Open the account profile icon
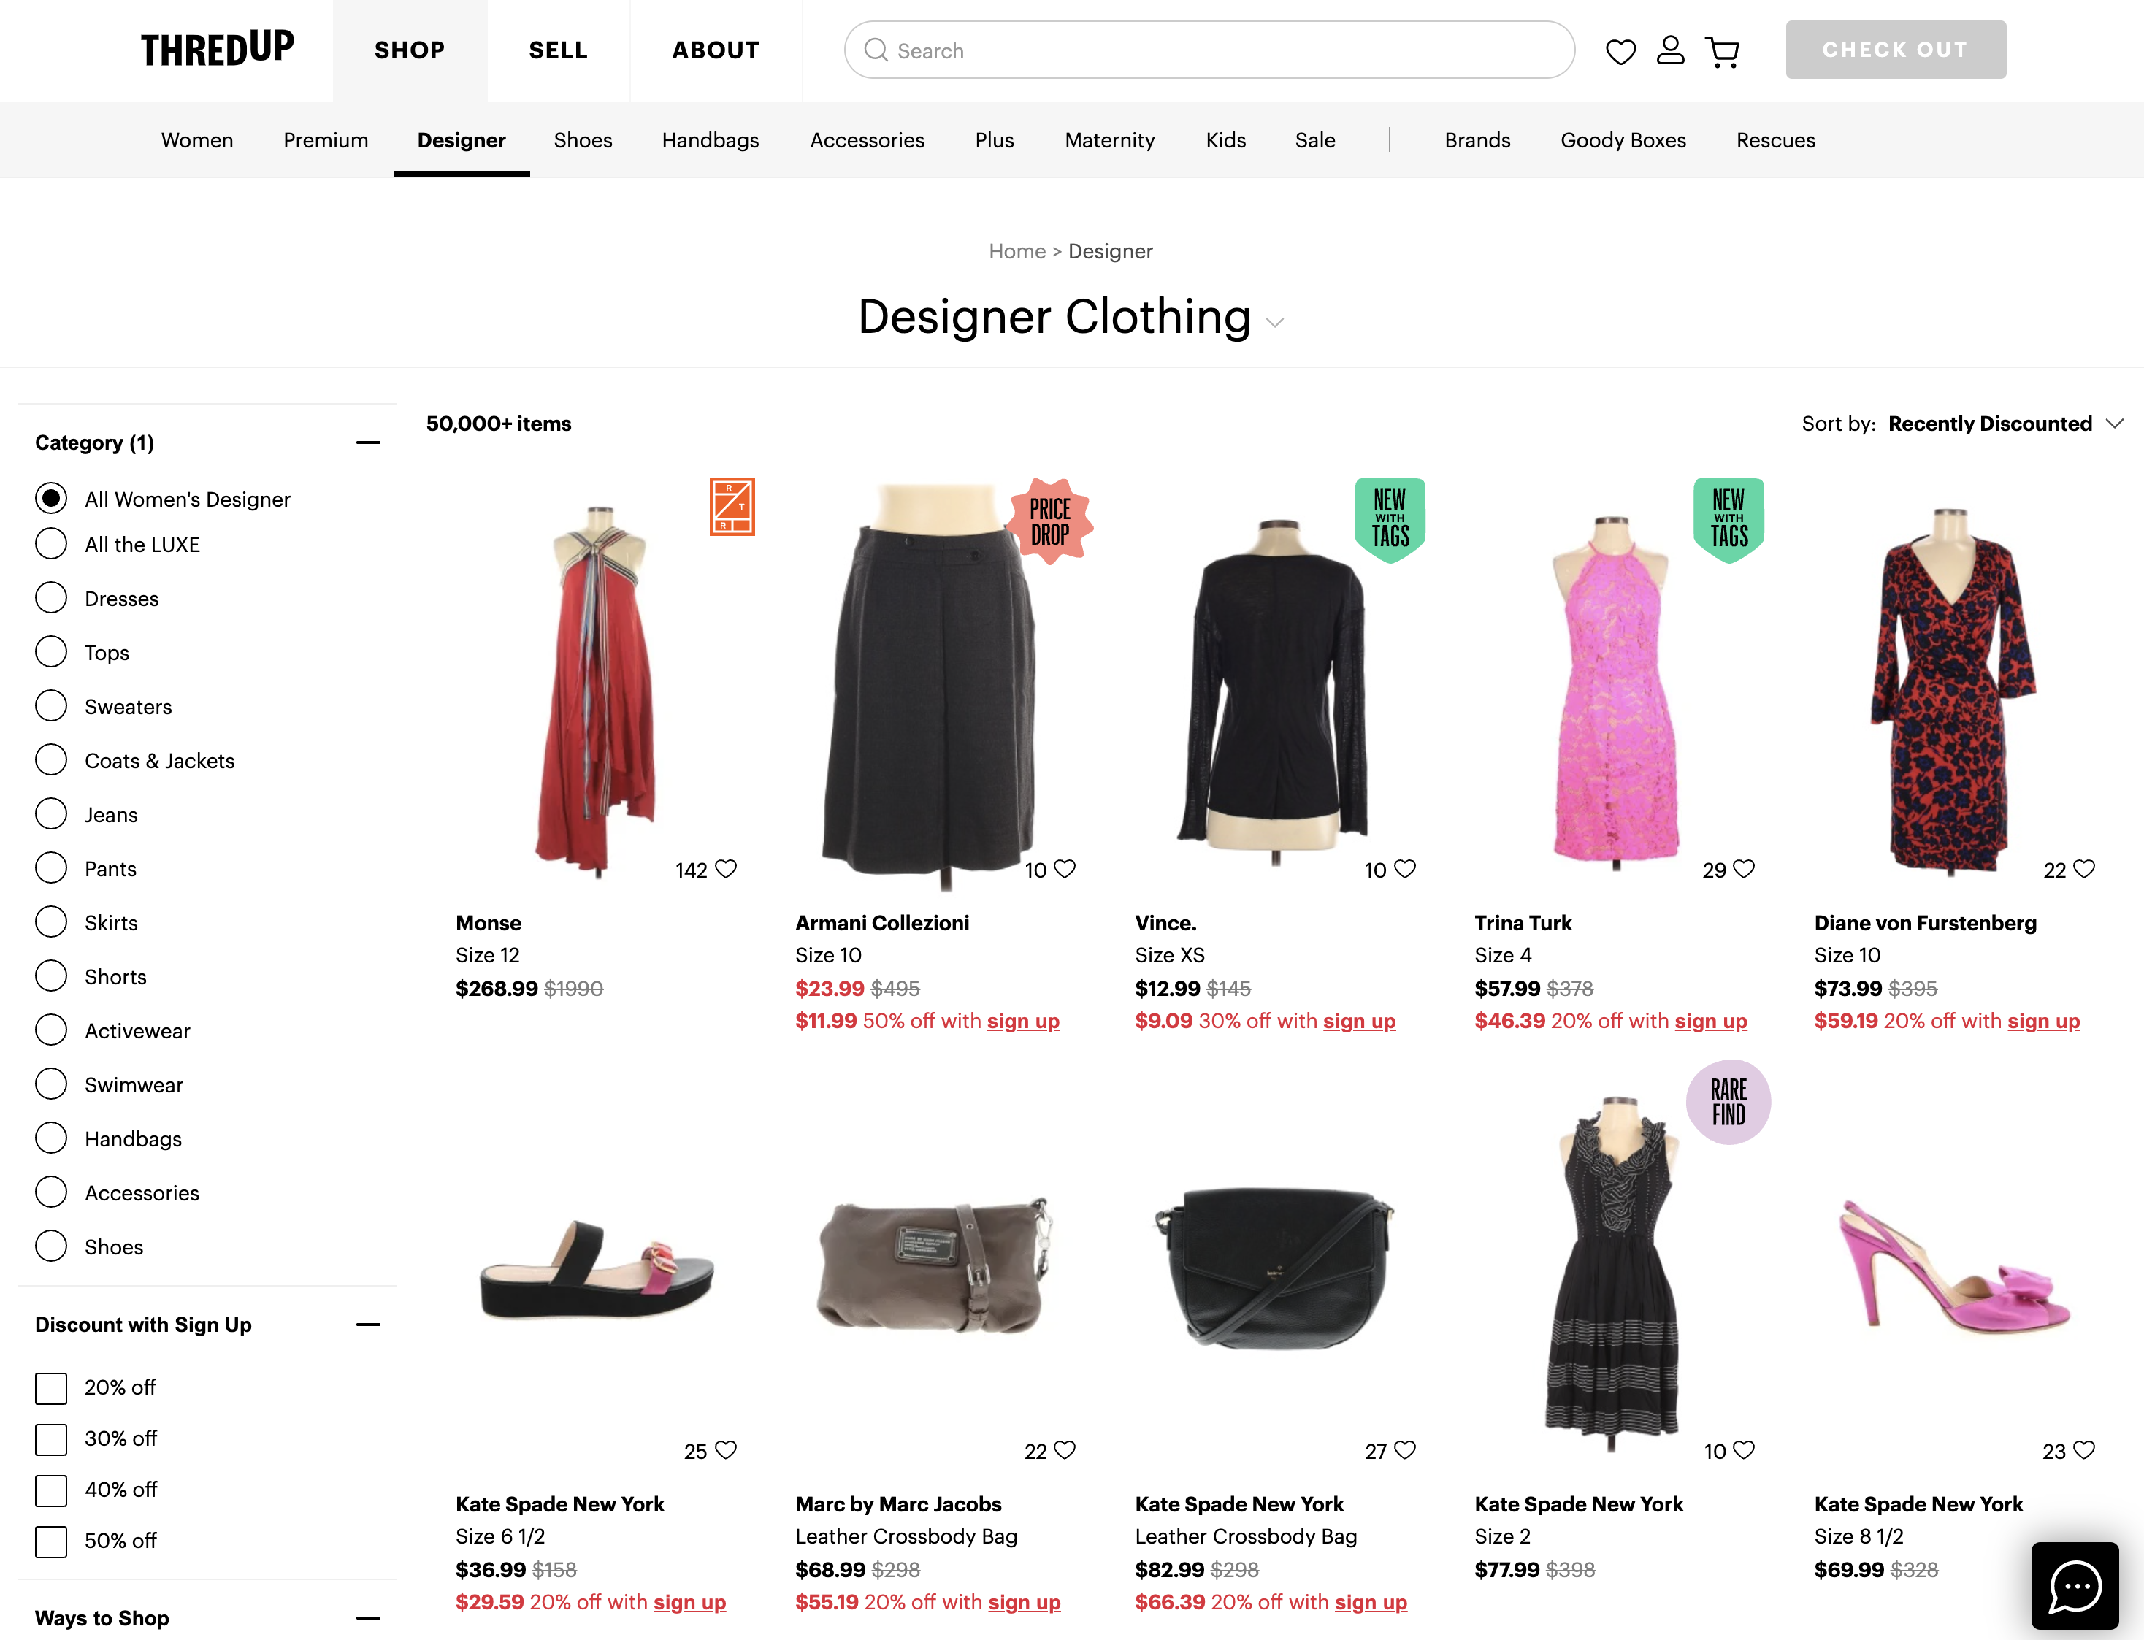 (x=1671, y=50)
